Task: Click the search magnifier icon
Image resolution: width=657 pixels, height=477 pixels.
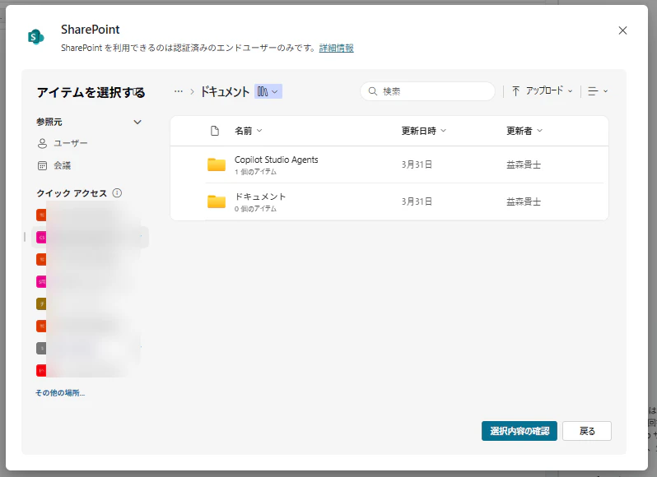Action: [372, 91]
